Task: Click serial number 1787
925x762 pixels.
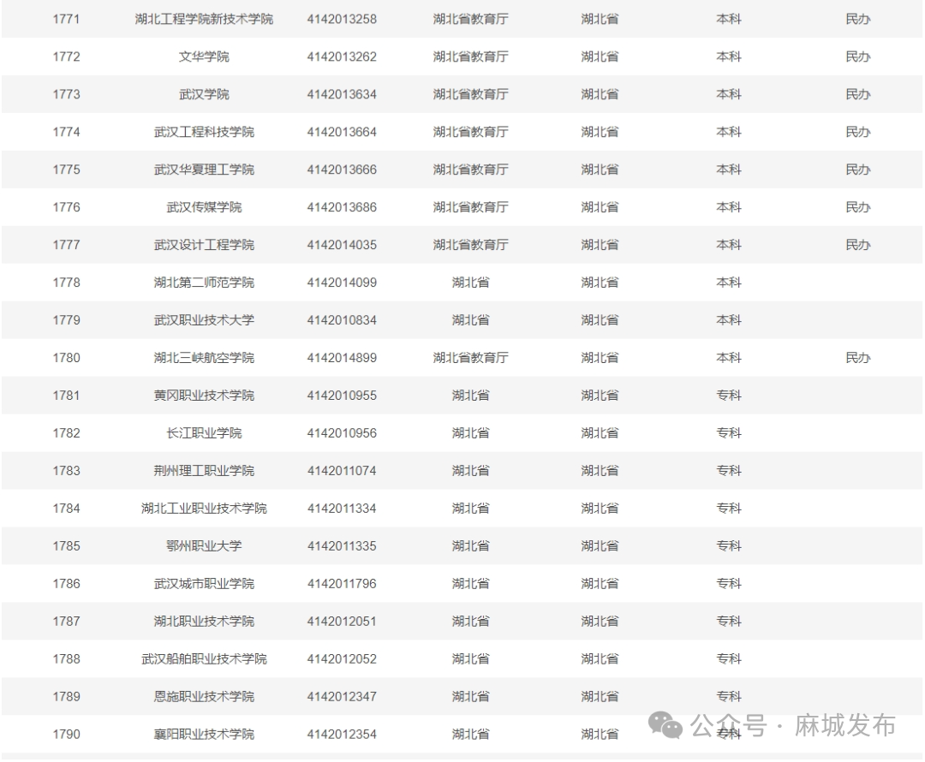Action: point(66,622)
